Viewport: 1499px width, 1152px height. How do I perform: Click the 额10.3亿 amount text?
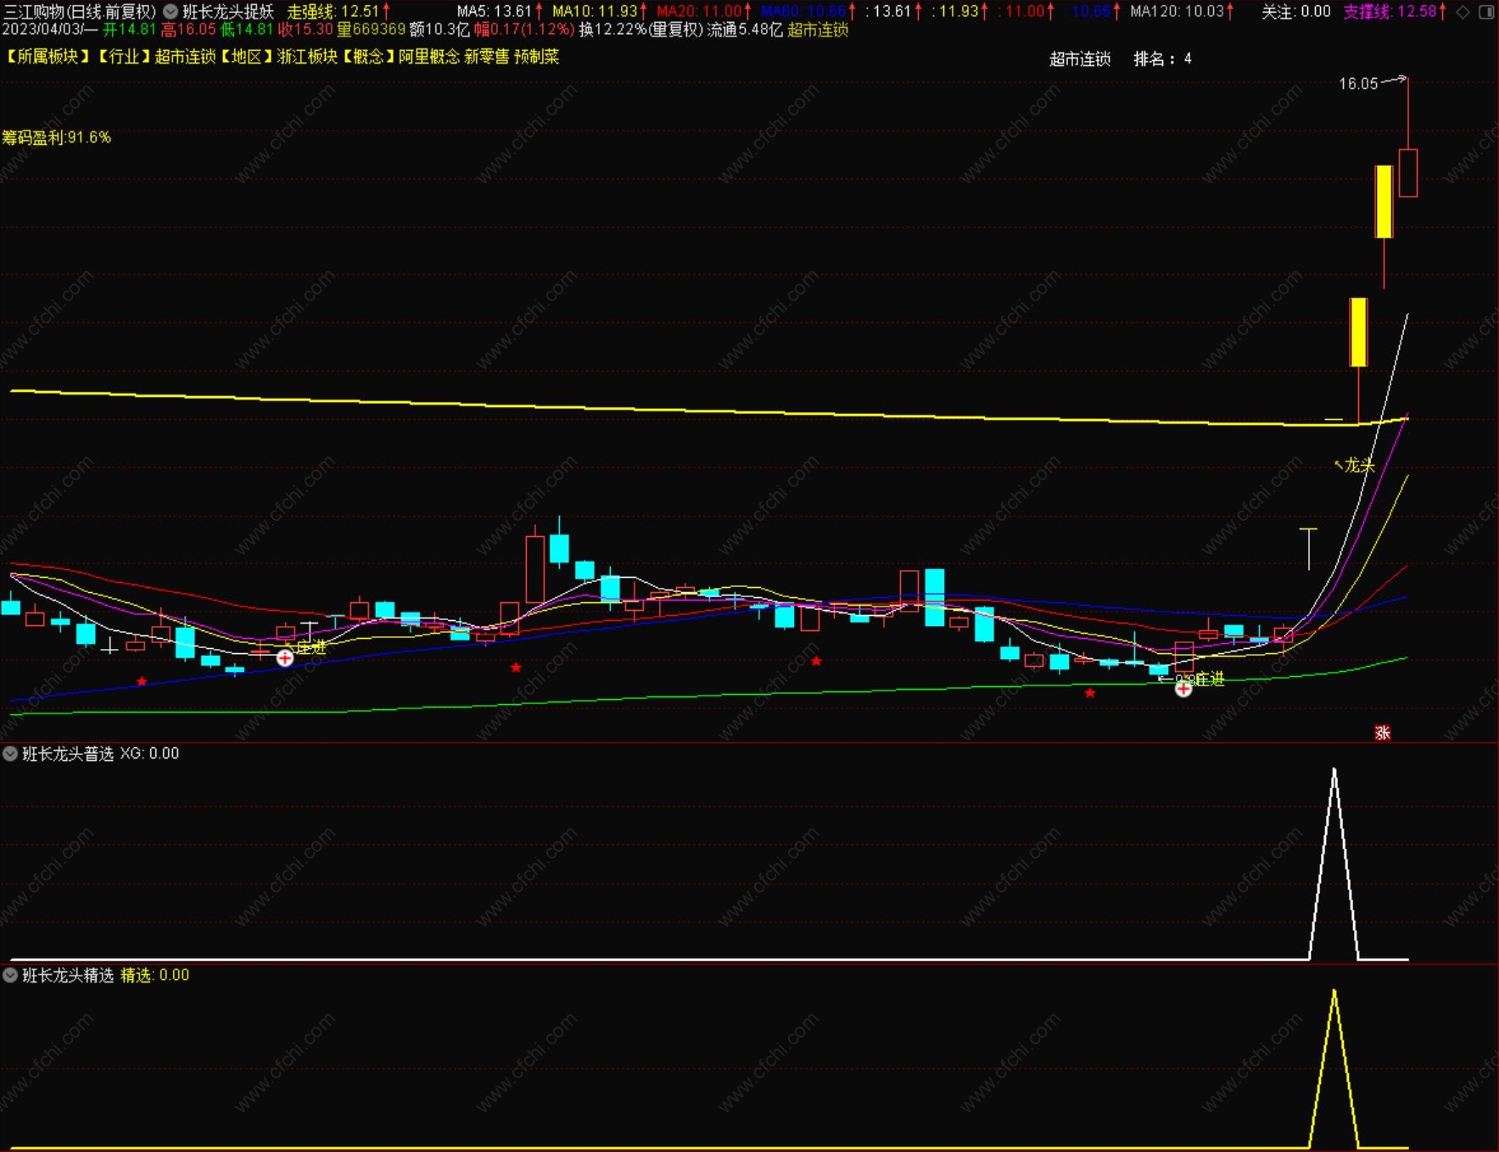[439, 30]
